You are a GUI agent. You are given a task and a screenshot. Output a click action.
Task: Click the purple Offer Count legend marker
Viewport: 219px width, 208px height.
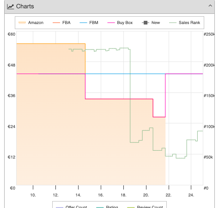(x=60, y=207)
